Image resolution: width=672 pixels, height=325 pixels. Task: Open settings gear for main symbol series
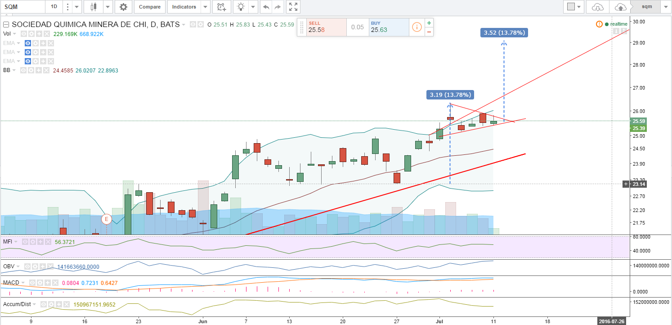[201, 24]
